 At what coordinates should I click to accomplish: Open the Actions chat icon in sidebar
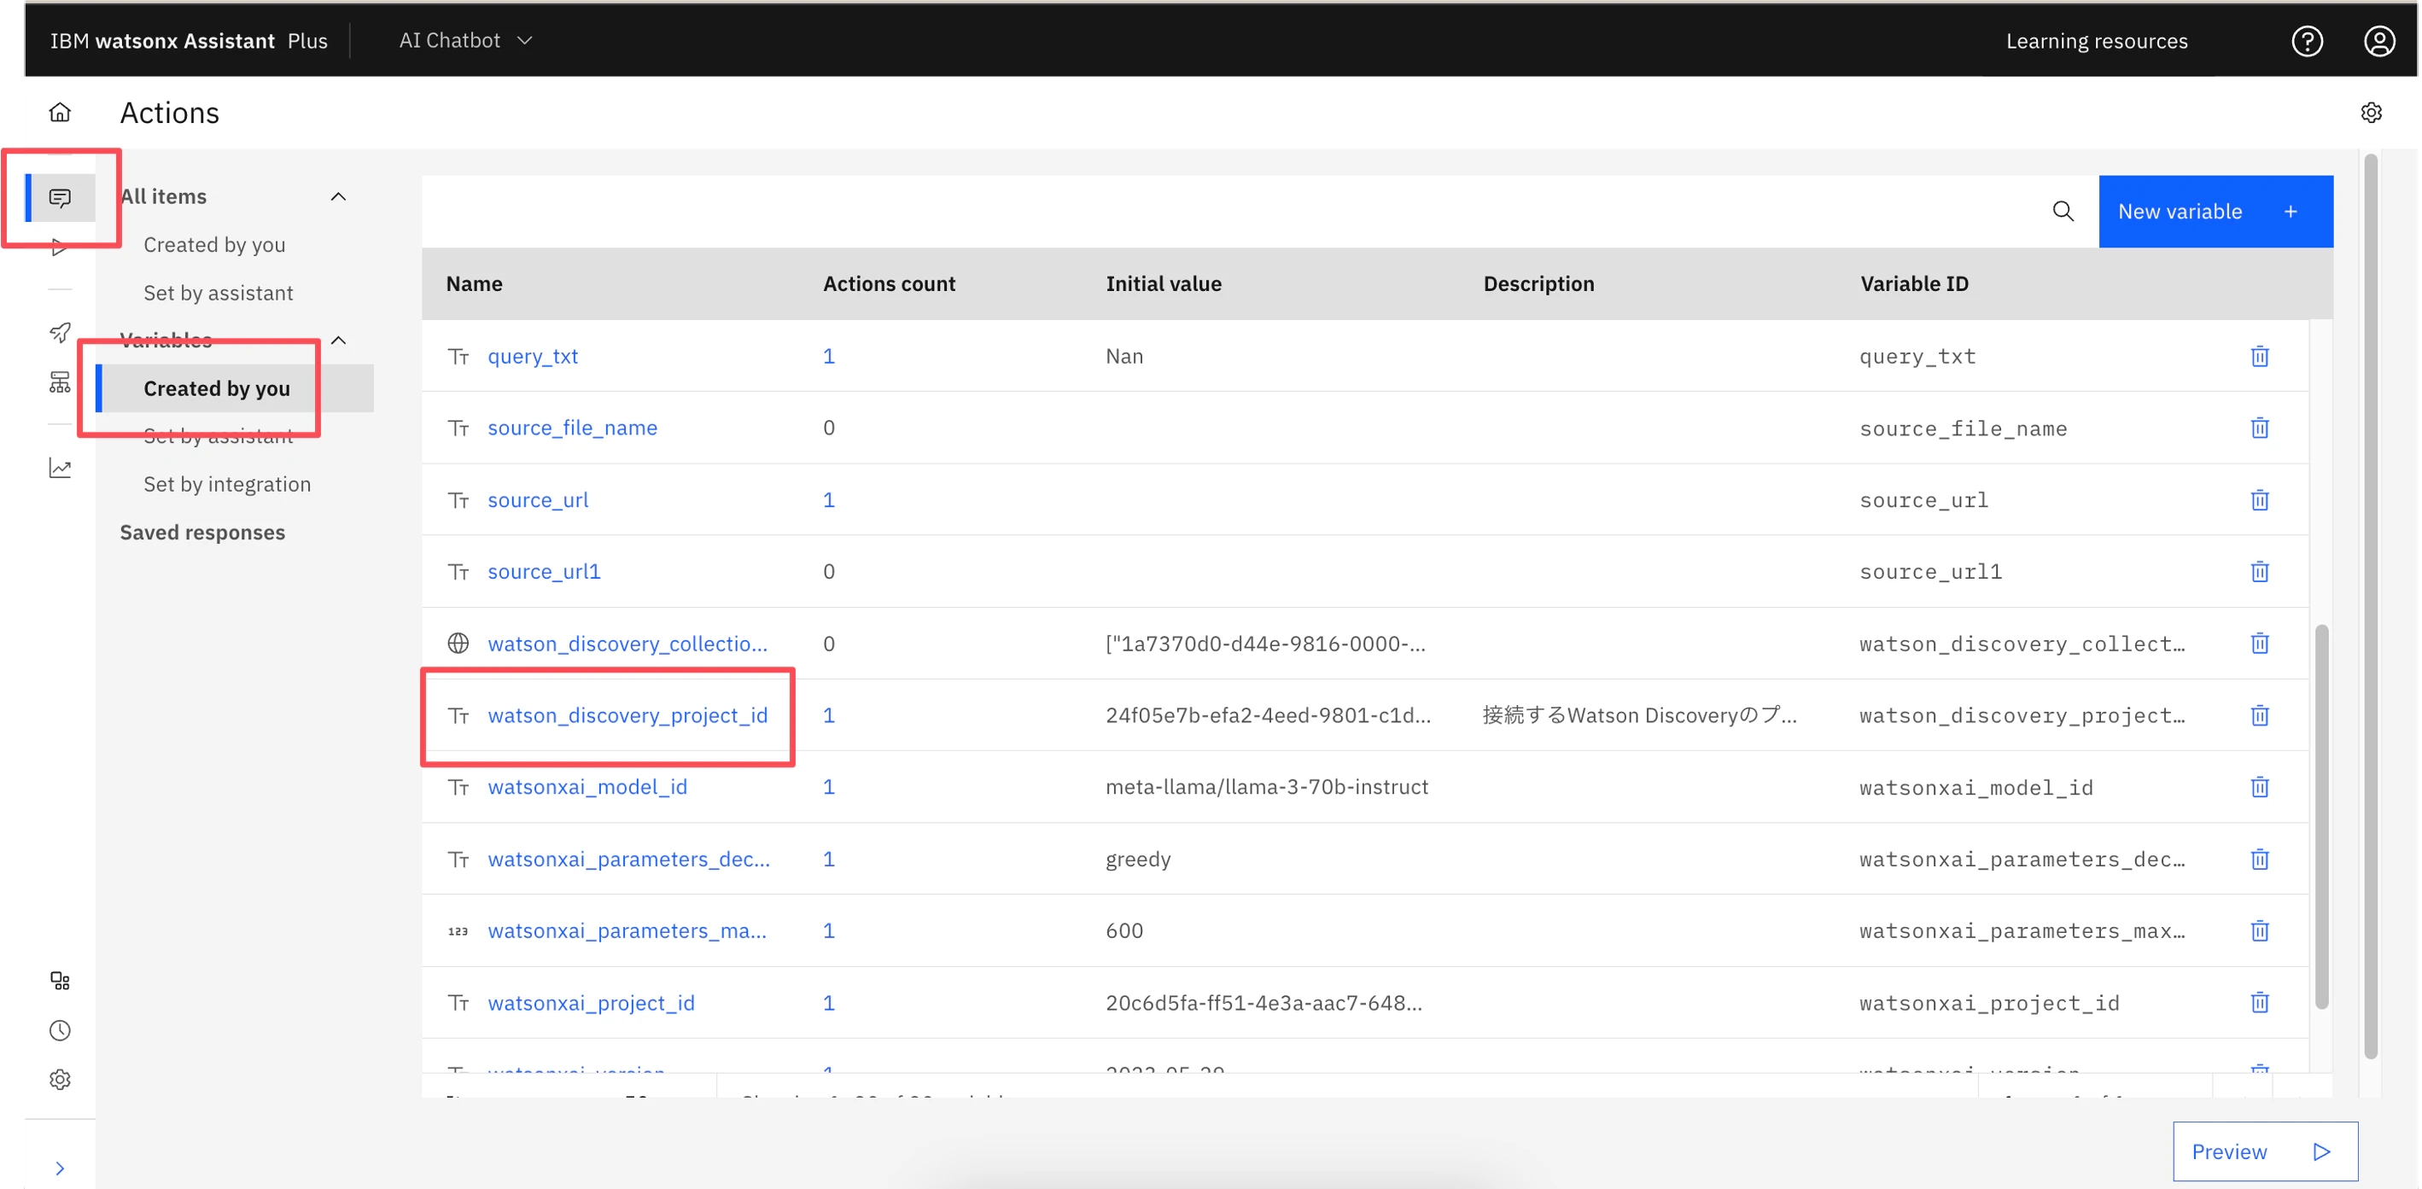tap(59, 197)
